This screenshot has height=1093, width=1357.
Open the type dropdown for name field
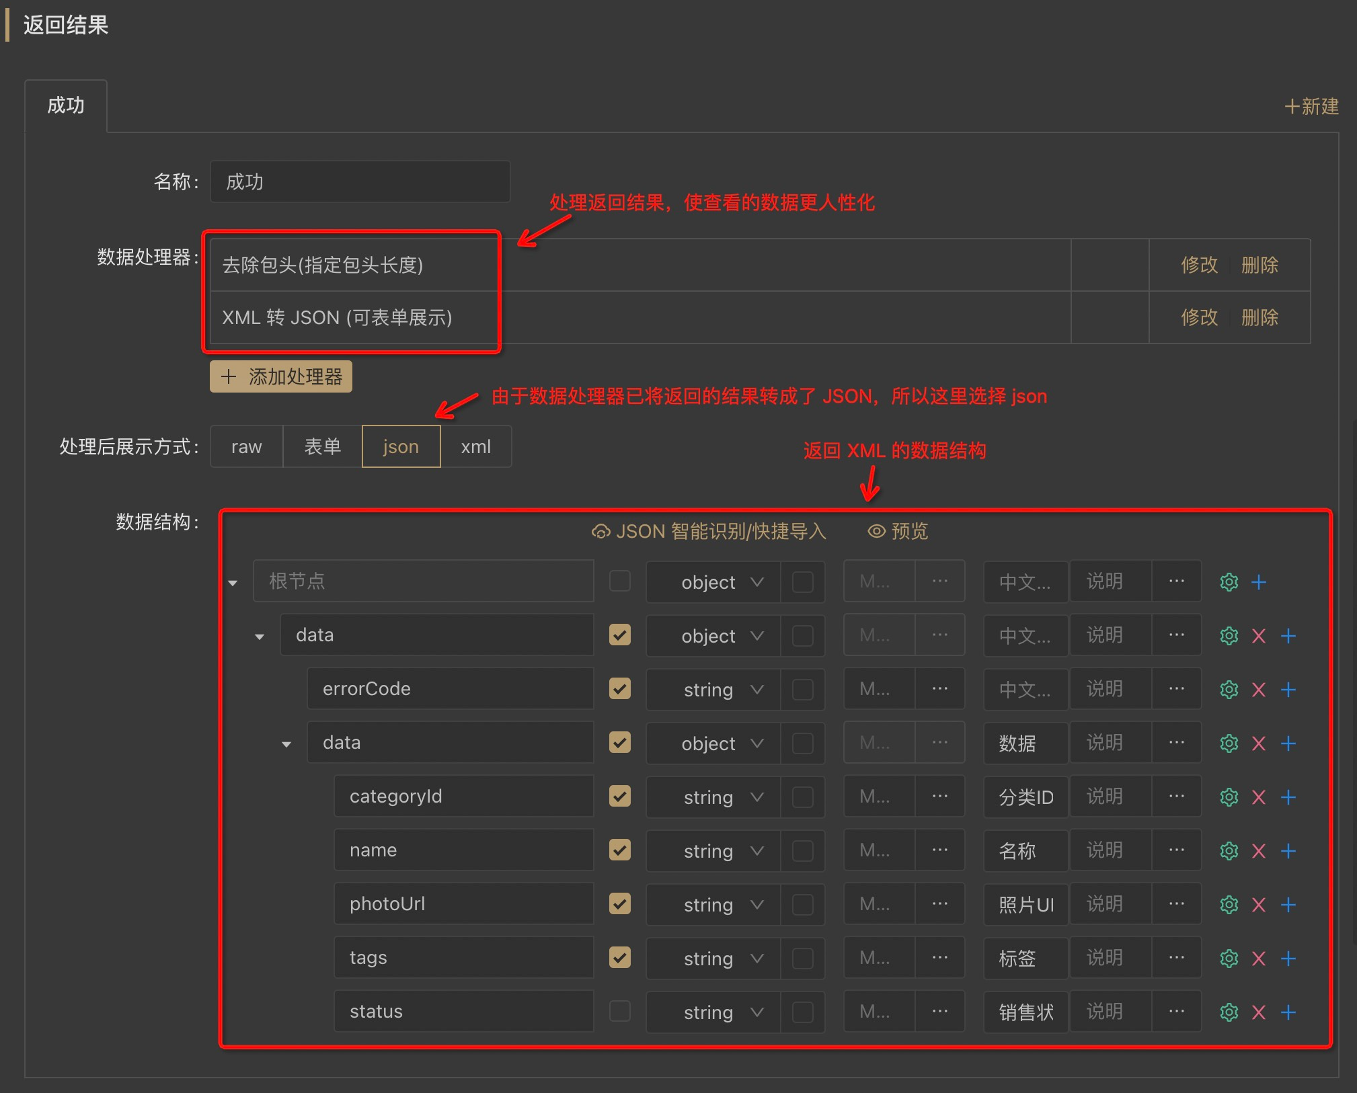coord(713,850)
